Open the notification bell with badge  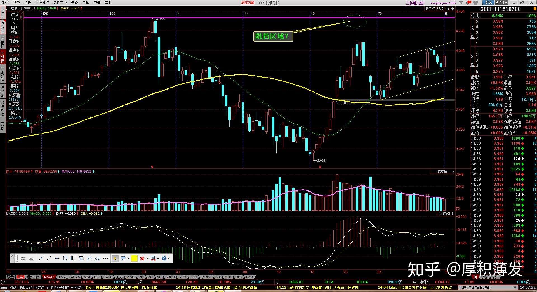(x=468, y=3)
